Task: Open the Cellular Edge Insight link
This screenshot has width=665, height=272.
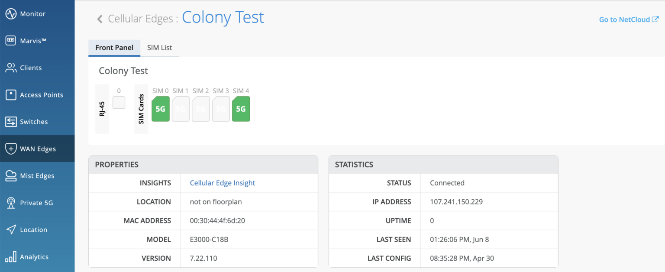Action: pos(222,183)
